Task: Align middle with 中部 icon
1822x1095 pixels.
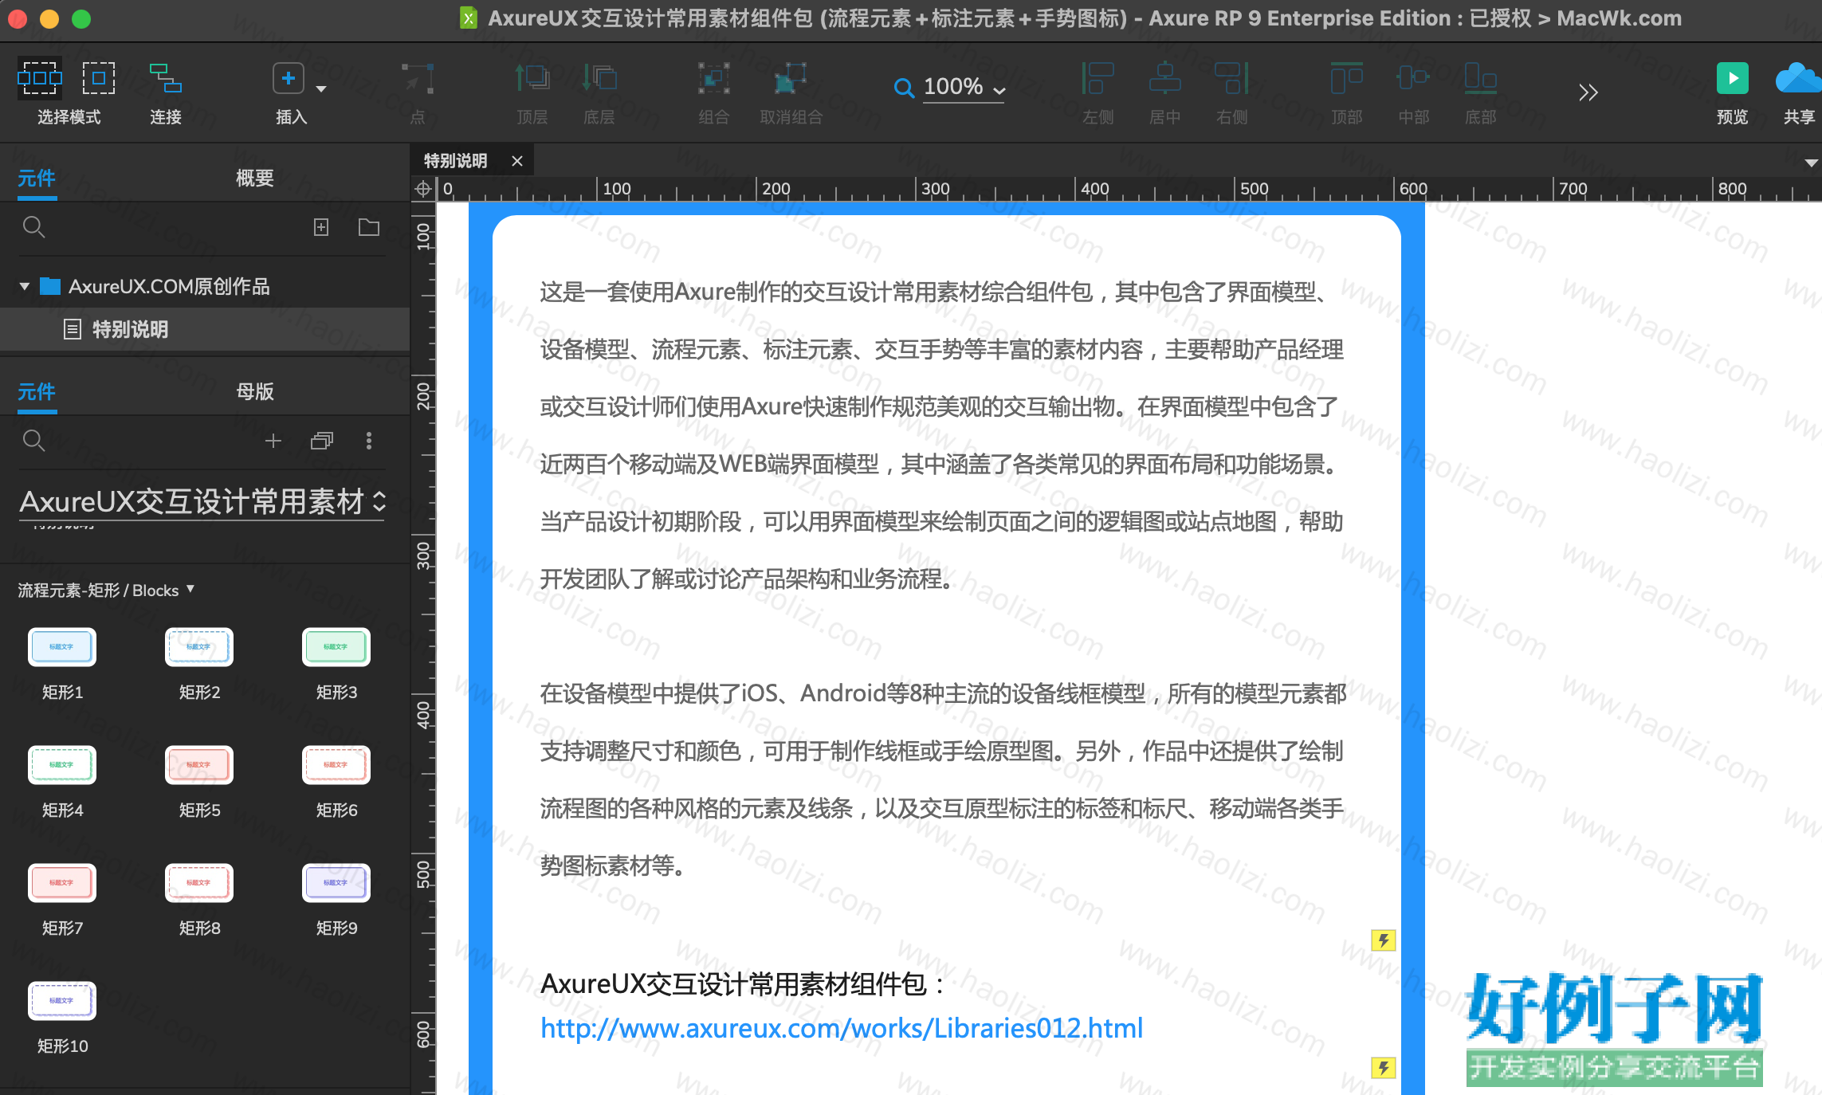Action: tap(1413, 78)
